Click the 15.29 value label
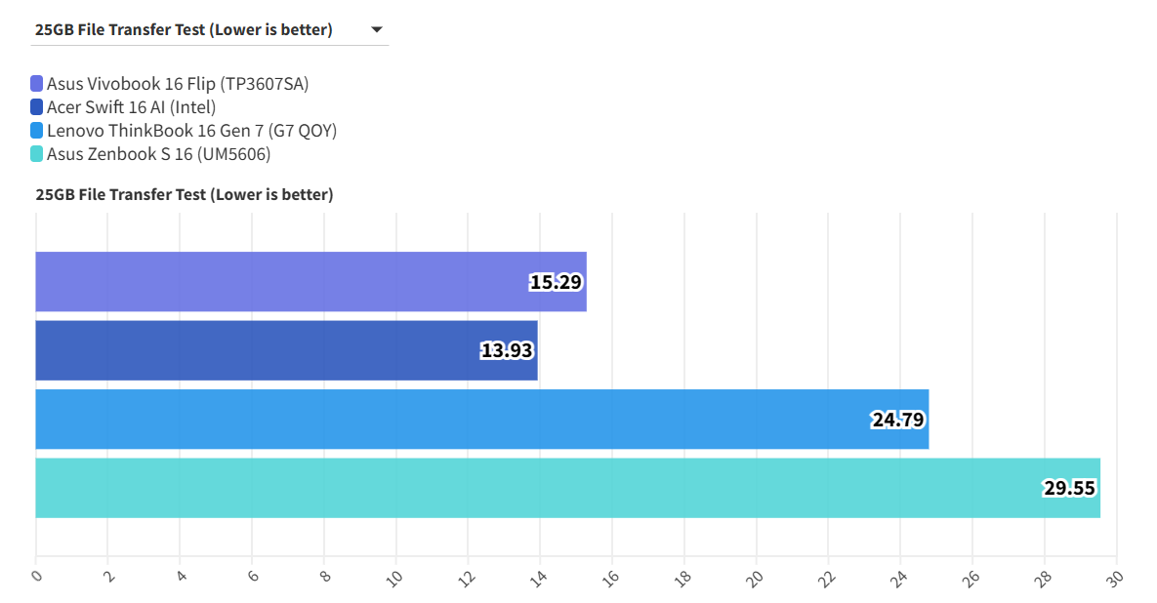The width and height of the screenshot is (1157, 603). coord(557,283)
